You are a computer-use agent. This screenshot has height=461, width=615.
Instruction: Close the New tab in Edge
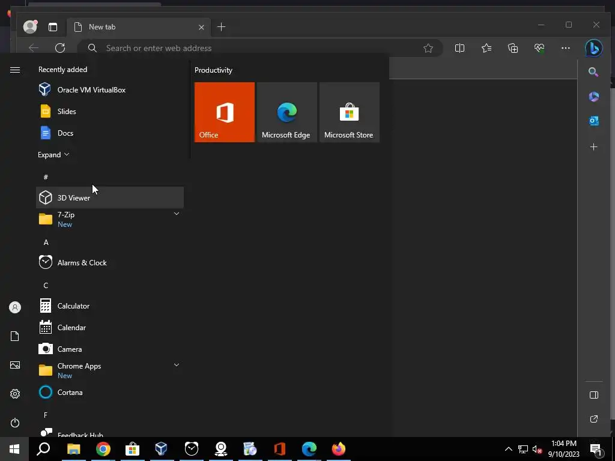coord(201,27)
